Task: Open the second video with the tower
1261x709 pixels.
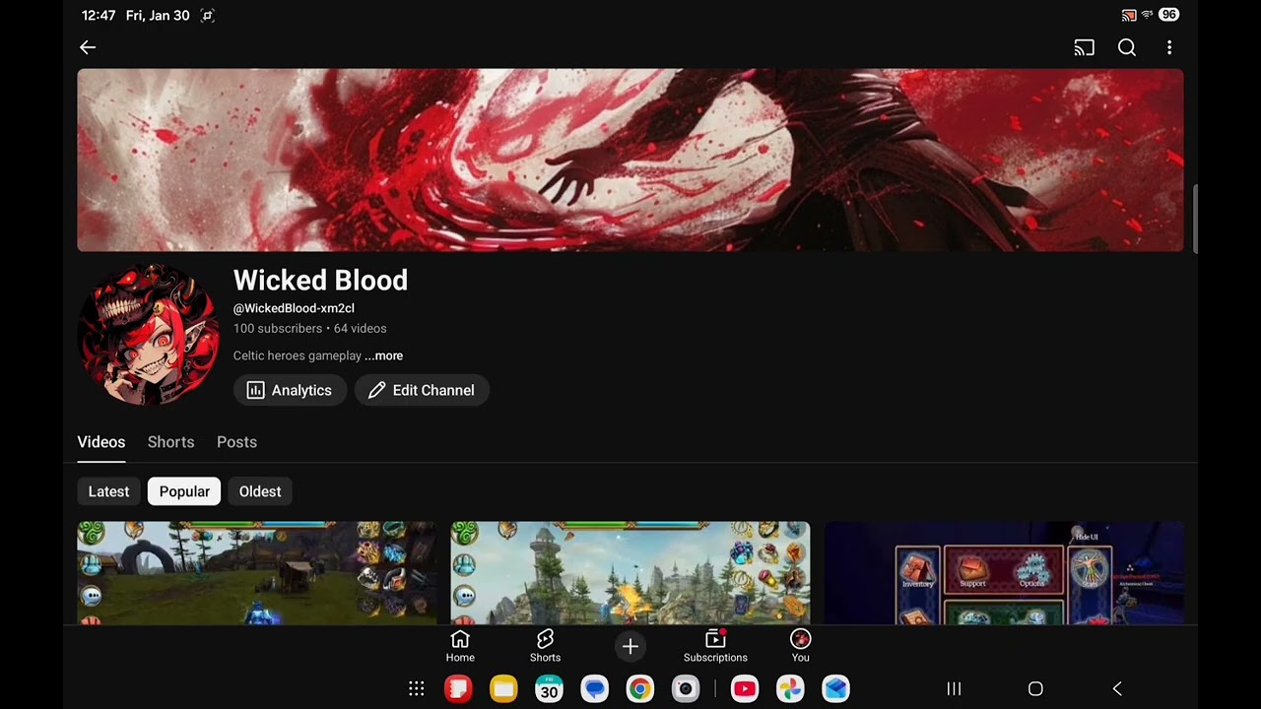Action: [x=630, y=573]
